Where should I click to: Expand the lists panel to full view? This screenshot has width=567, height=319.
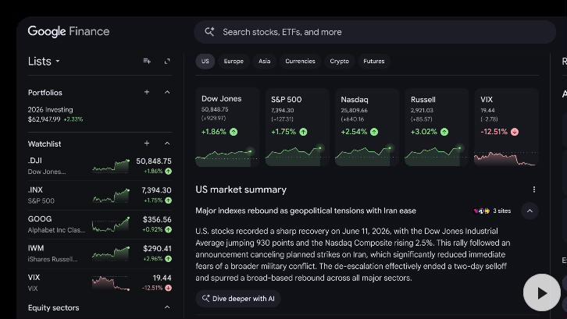pyautogui.click(x=167, y=61)
